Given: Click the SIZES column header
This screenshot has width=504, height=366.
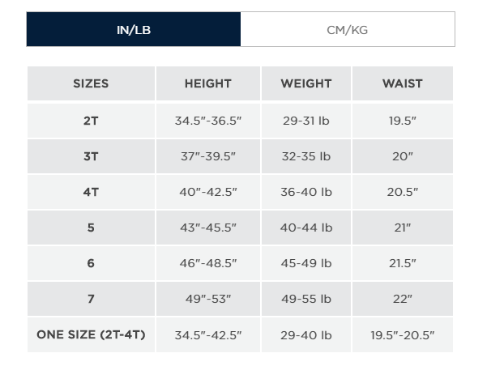Looking at the screenshot, I should 91,83.
